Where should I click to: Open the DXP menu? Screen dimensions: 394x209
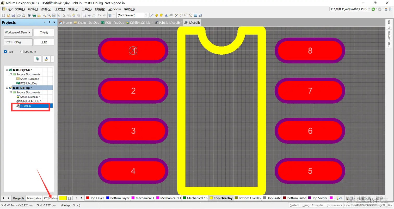click(7, 9)
